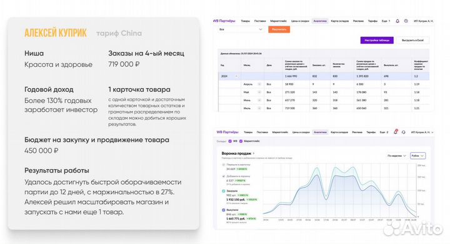Open Тарифы menu in top table screen
This screenshot has width=450, height=244.
(372, 21)
